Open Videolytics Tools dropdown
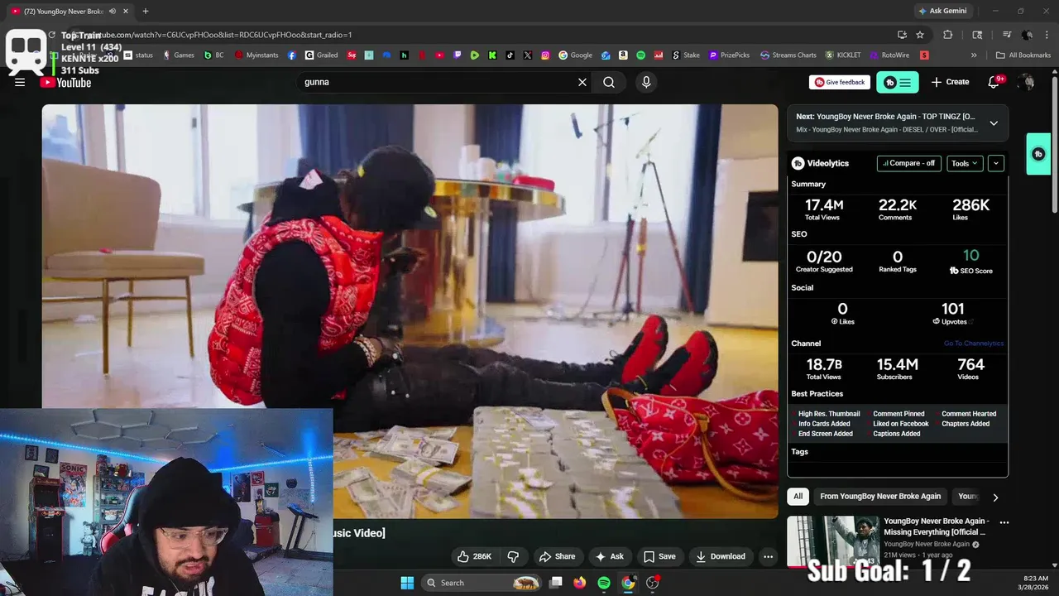 pyautogui.click(x=965, y=163)
